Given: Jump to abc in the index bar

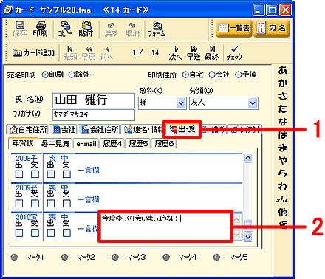Looking at the screenshot, I should coord(282,199).
